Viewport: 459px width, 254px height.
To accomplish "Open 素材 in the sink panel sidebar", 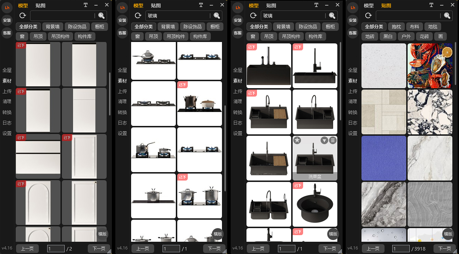I will tap(238, 81).
